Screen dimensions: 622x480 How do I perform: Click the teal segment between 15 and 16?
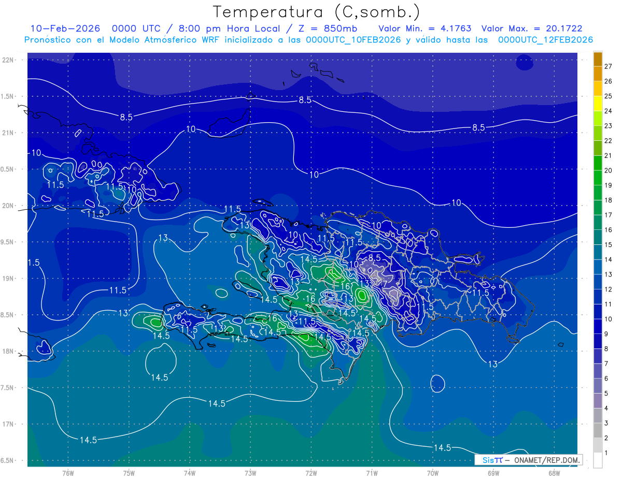tap(598, 237)
